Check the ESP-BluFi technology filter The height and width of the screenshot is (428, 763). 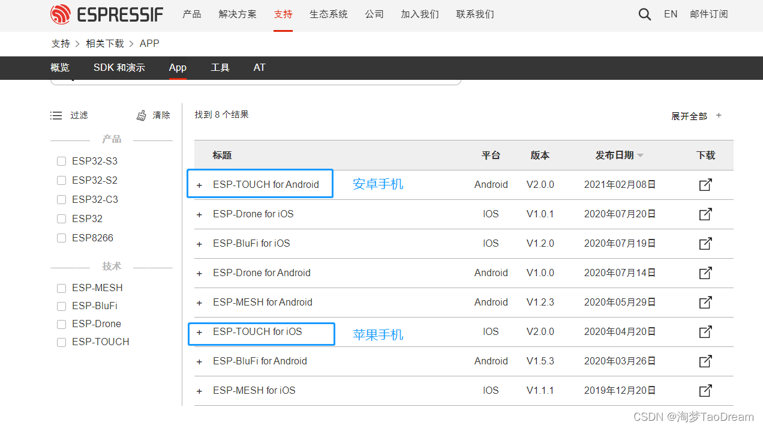pyautogui.click(x=61, y=306)
